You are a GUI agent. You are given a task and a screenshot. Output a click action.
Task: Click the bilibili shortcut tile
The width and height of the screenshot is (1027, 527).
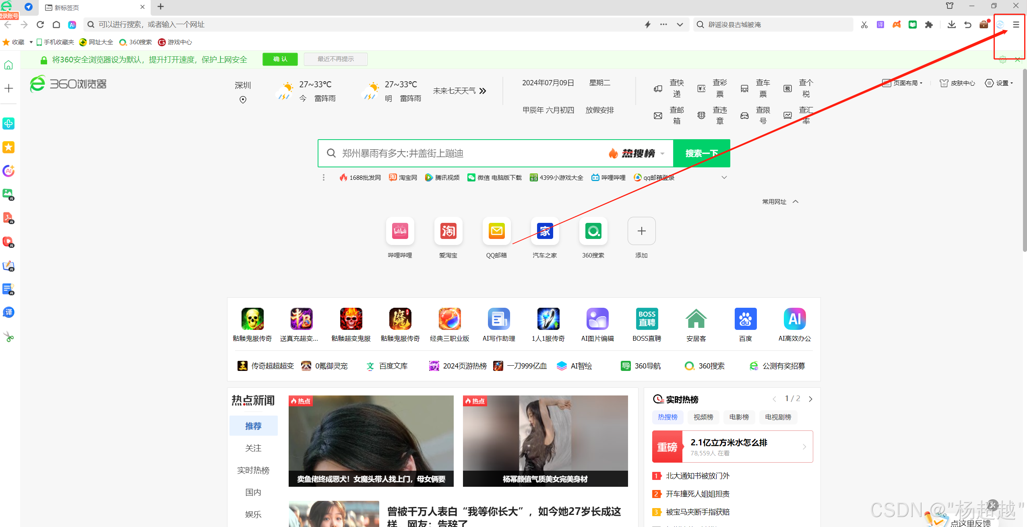(400, 231)
